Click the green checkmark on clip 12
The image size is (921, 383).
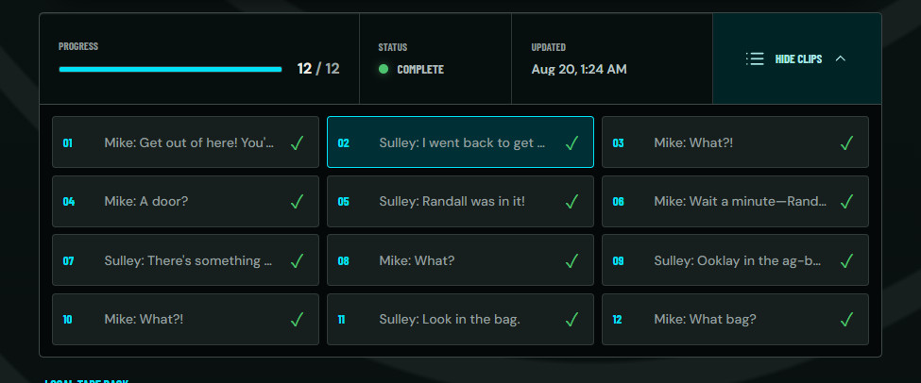click(x=846, y=319)
